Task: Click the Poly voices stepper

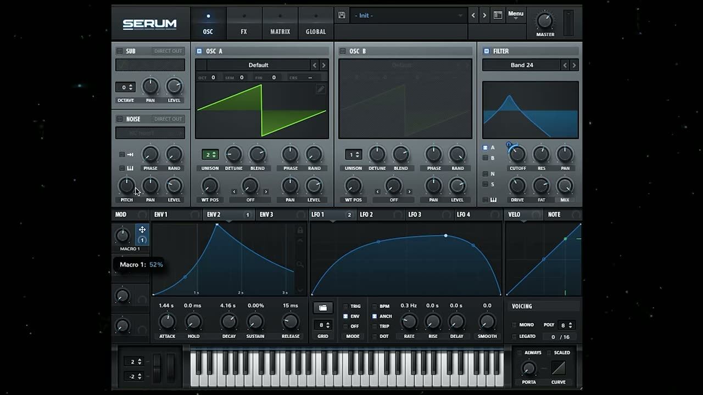Action: pyautogui.click(x=566, y=325)
